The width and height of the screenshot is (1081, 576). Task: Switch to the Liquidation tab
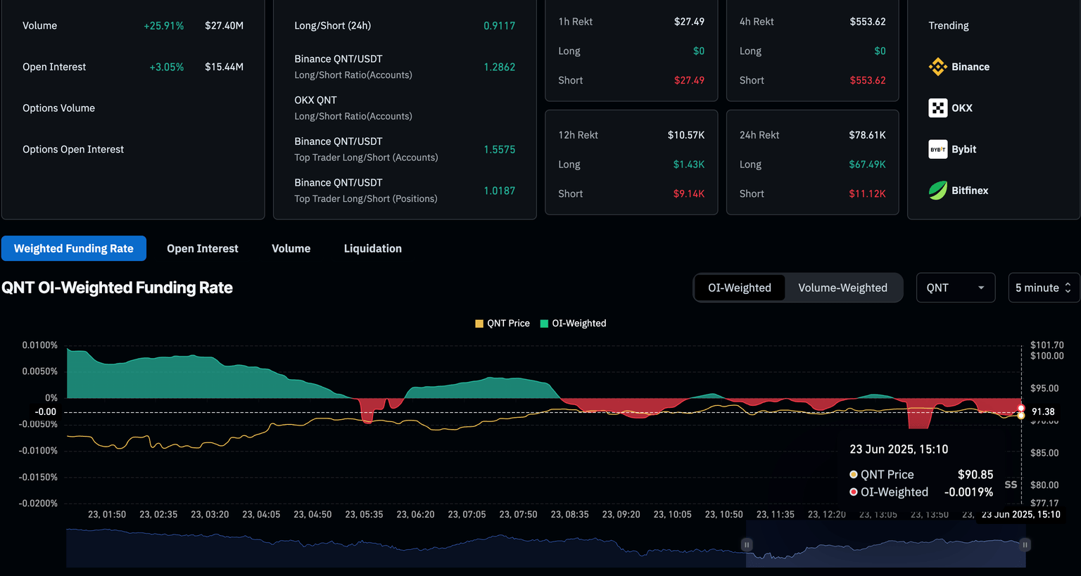coord(372,249)
